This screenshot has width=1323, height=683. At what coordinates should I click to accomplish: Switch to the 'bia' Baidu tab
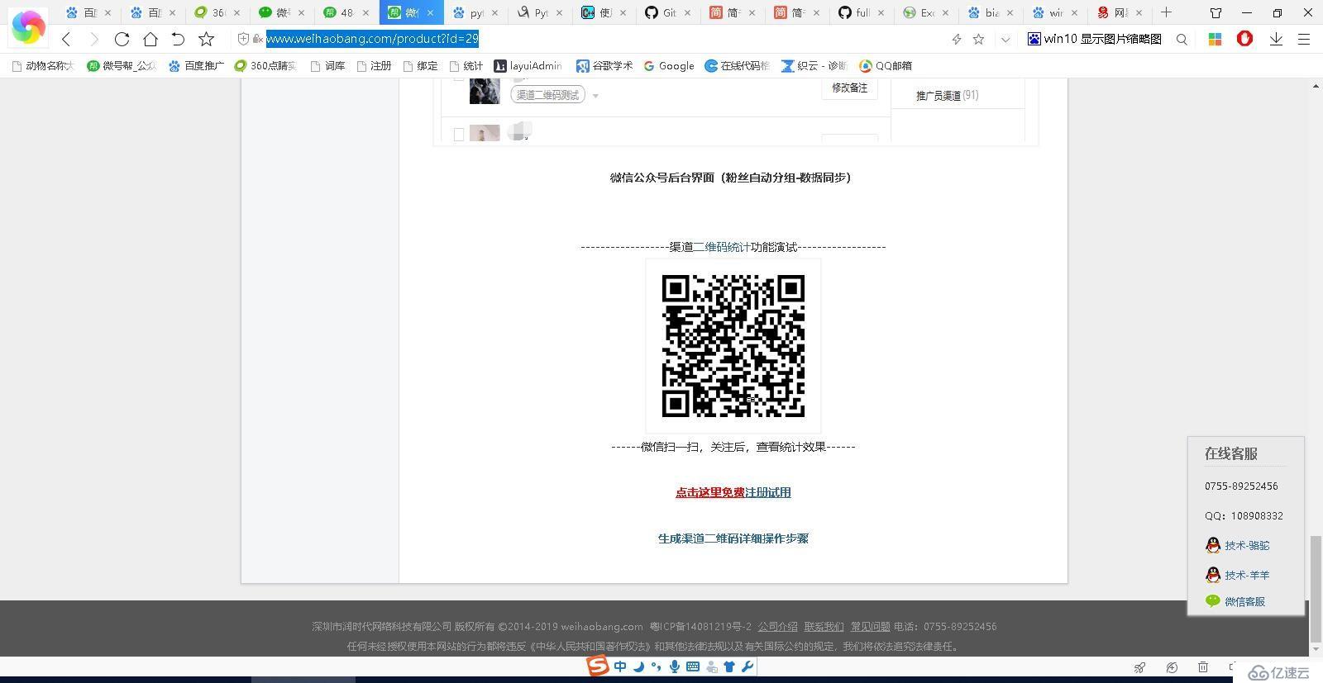point(991,12)
